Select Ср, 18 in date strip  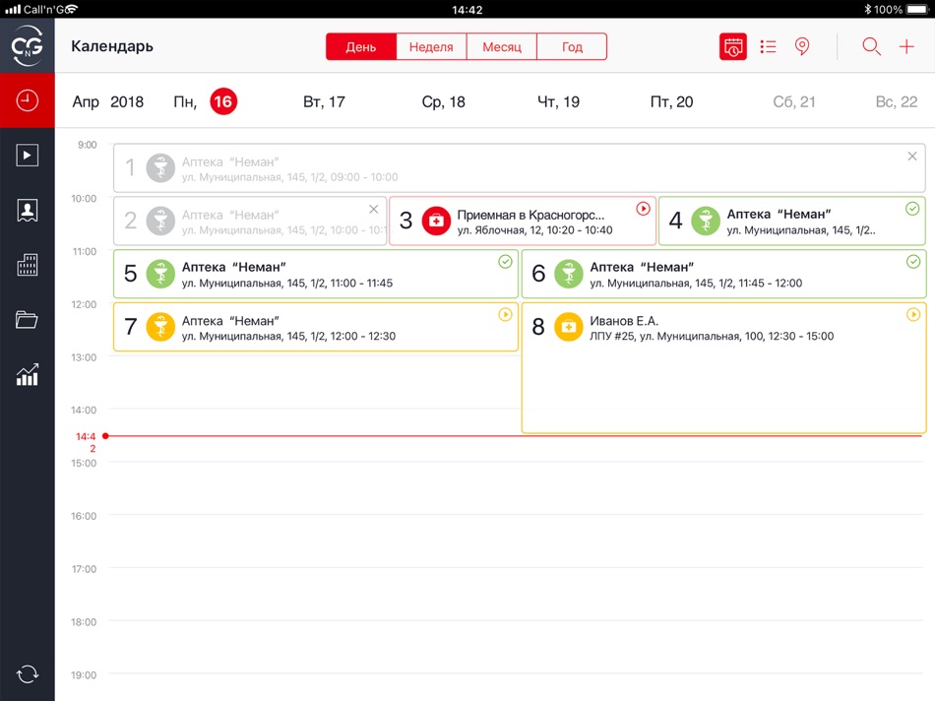click(x=443, y=102)
